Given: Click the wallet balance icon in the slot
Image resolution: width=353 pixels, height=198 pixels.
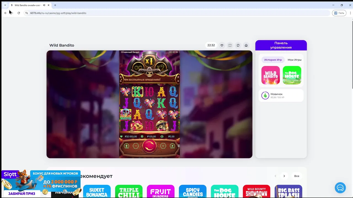Looking at the screenshot, I should point(121,136).
